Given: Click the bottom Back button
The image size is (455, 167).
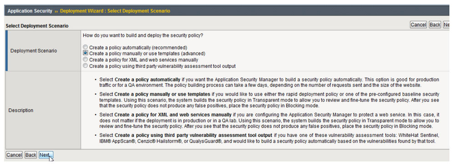Looking at the screenshot, I should click(31, 155).
